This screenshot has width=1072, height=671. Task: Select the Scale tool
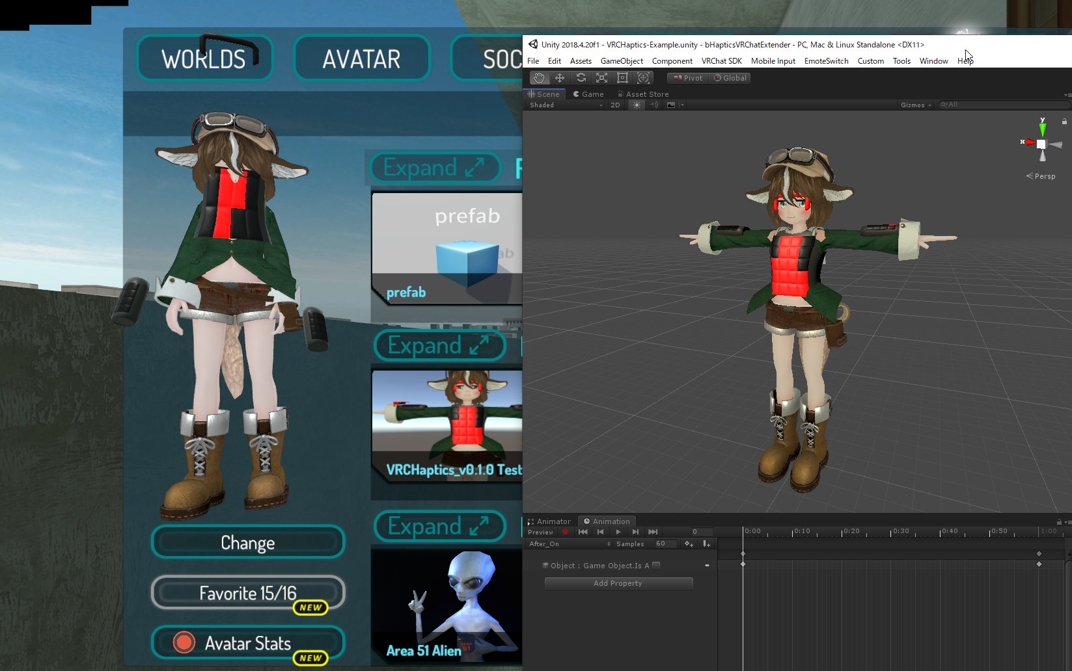[601, 77]
